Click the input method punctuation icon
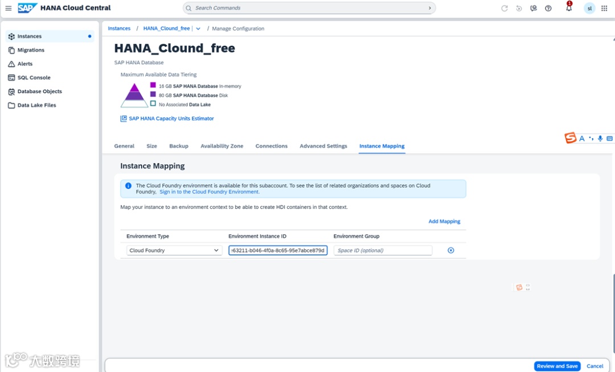 (591, 138)
